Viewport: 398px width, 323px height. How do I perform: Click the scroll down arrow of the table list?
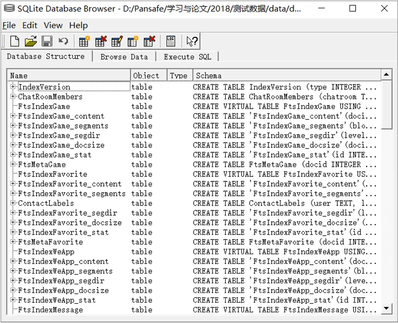tap(386, 308)
